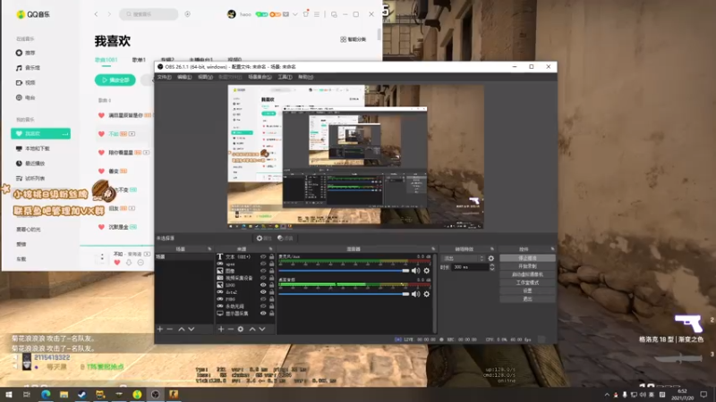This screenshot has width=716, height=402.
Task: Open Microsoft Edge from the taskbar
Action: click(46, 394)
